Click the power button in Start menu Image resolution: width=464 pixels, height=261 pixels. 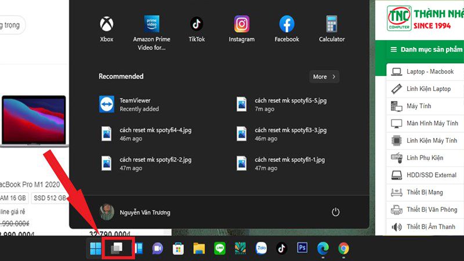pos(335,212)
